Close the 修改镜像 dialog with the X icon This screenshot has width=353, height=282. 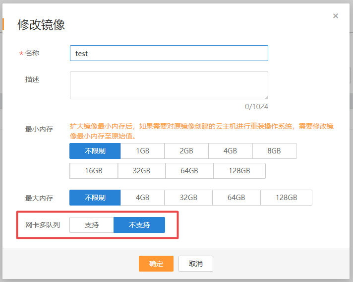point(336,16)
